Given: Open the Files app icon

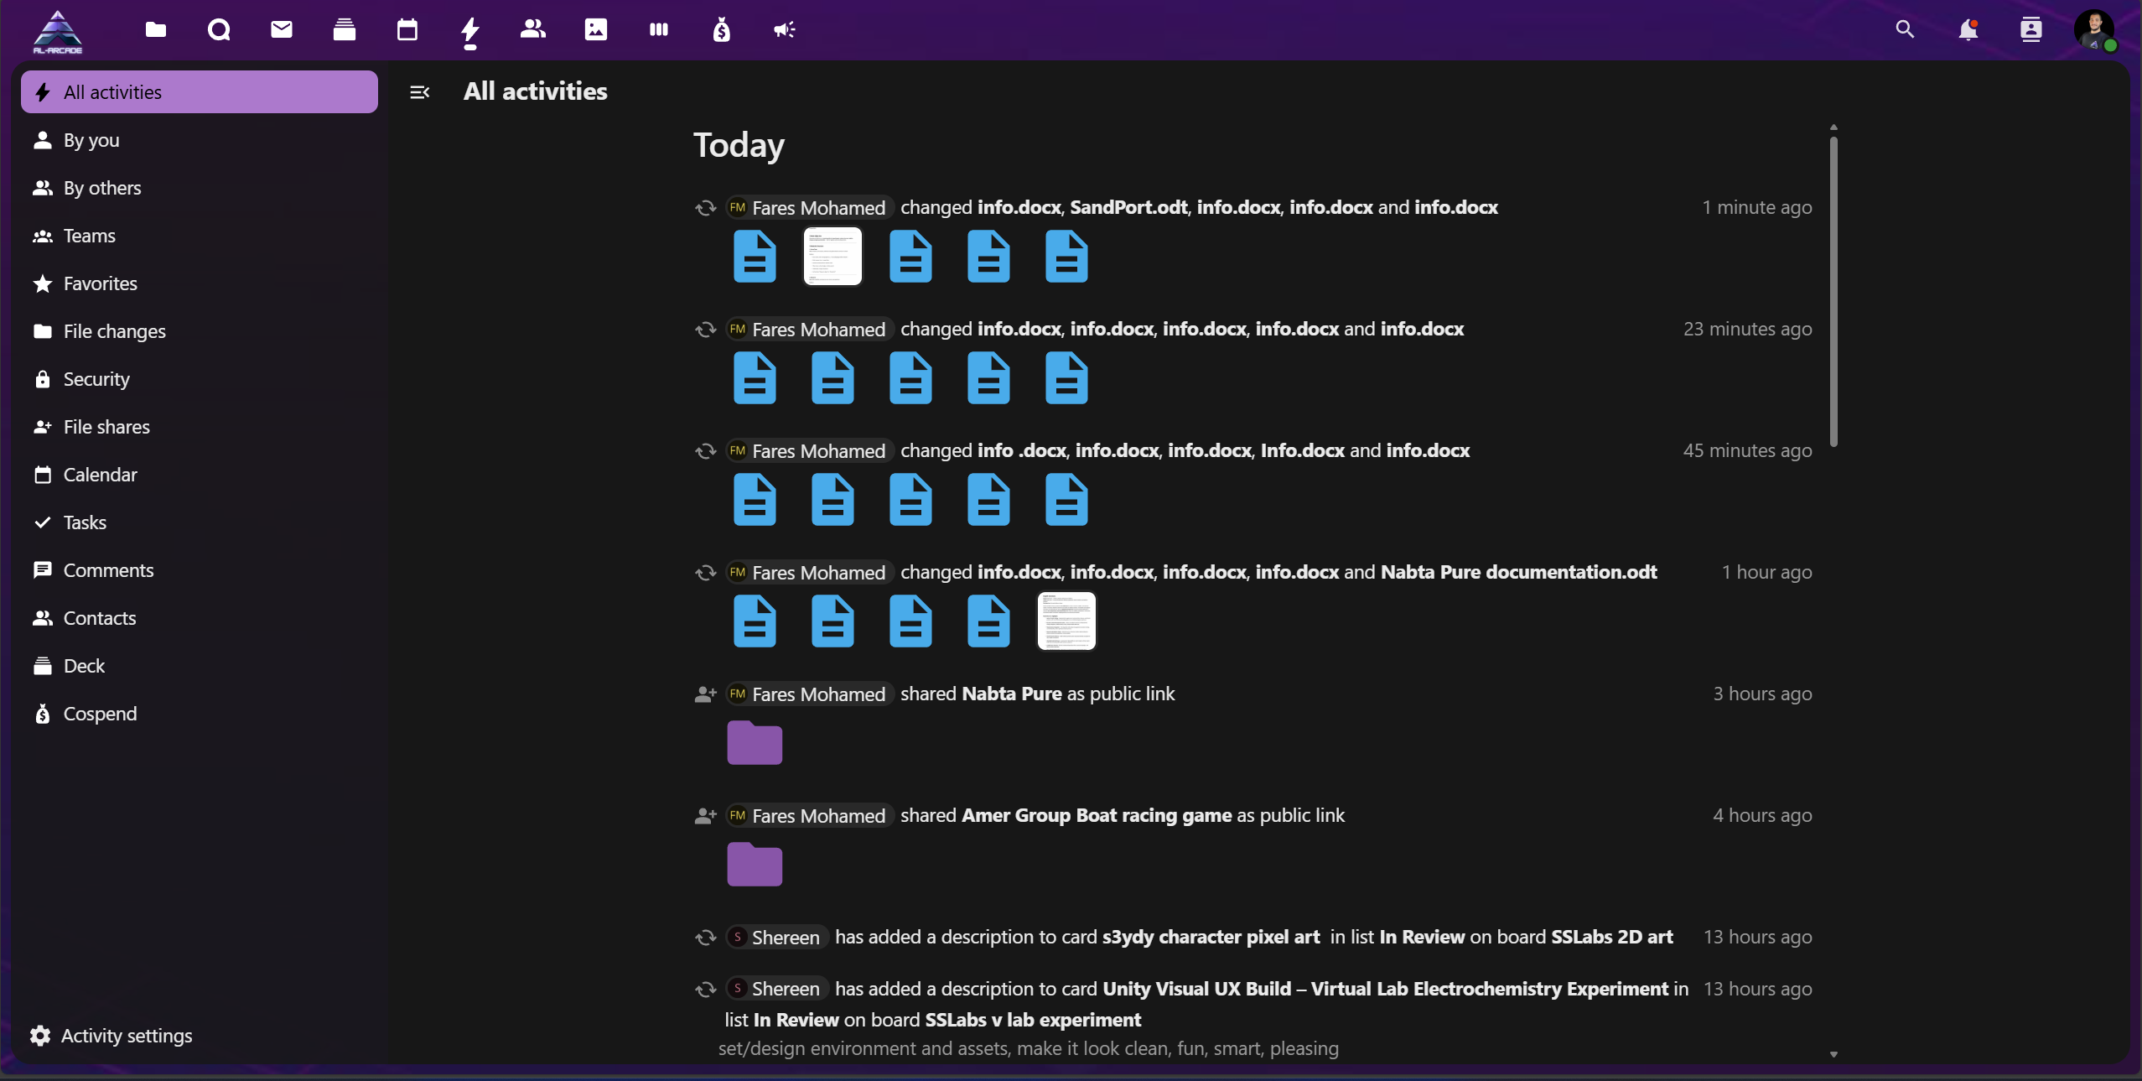Looking at the screenshot, I should tap(156, 30).
